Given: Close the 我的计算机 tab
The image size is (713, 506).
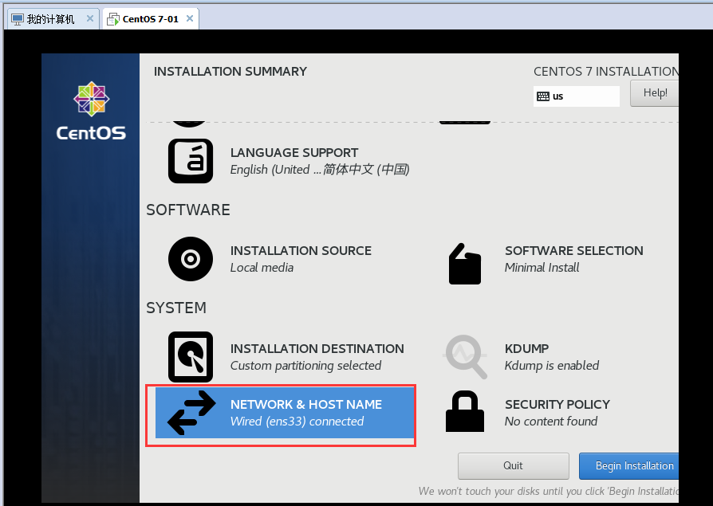Looking at the screenshot, I should 89,18.
